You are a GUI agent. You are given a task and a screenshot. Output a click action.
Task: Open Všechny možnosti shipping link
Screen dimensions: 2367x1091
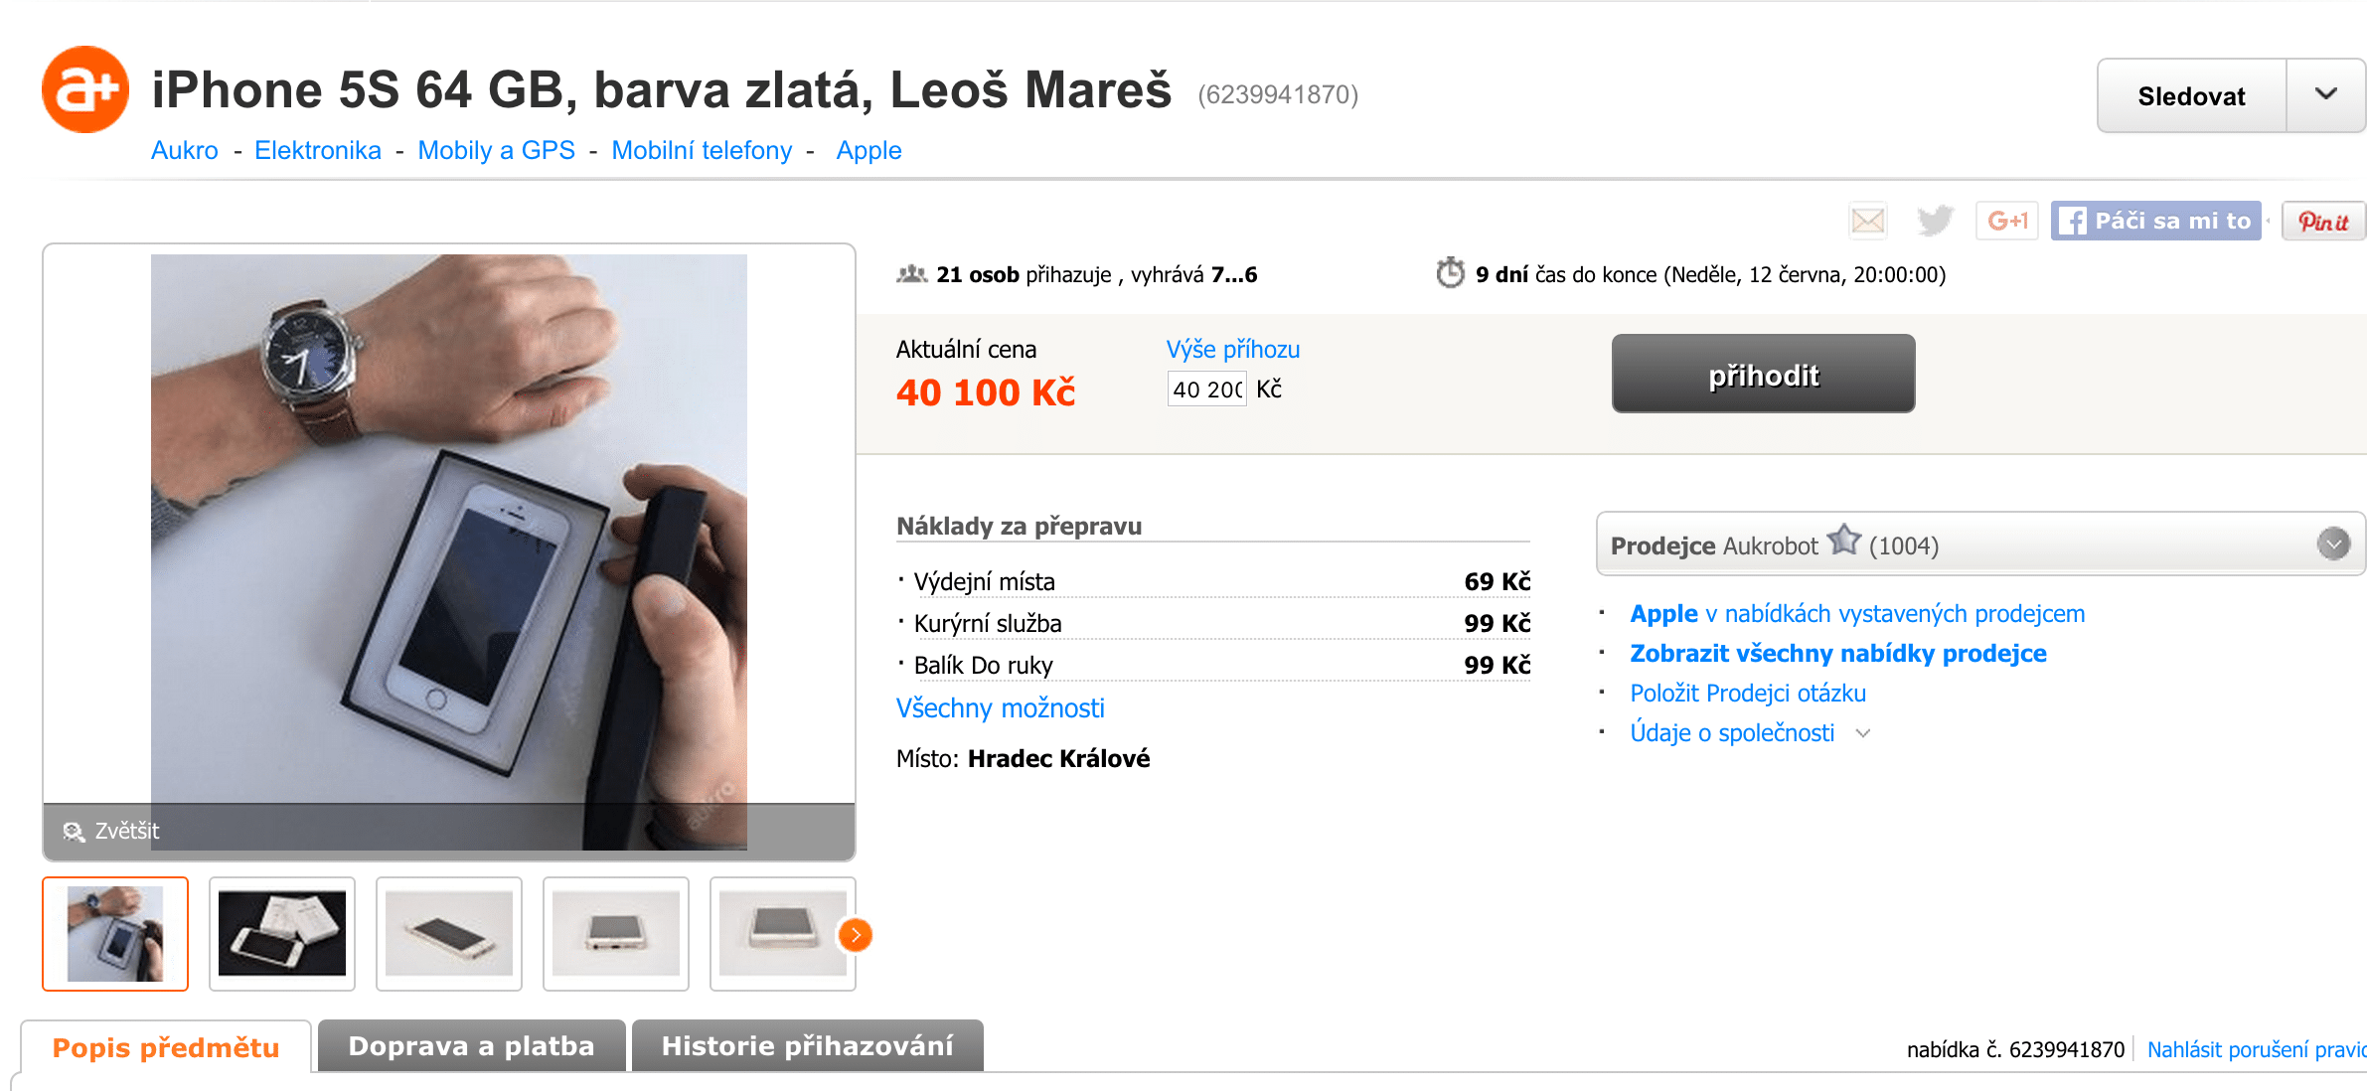1000,708
